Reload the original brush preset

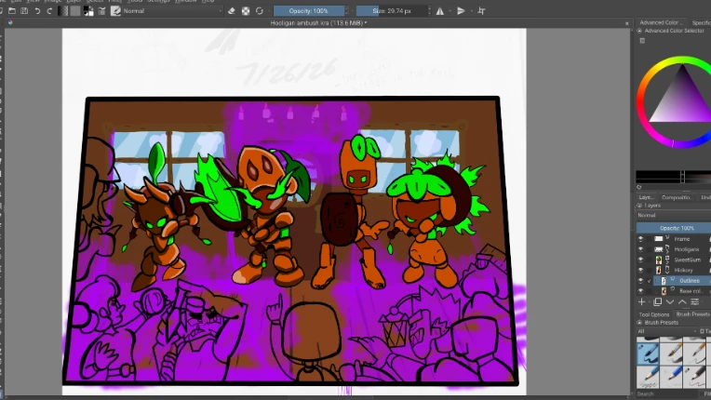click(260, 11)
